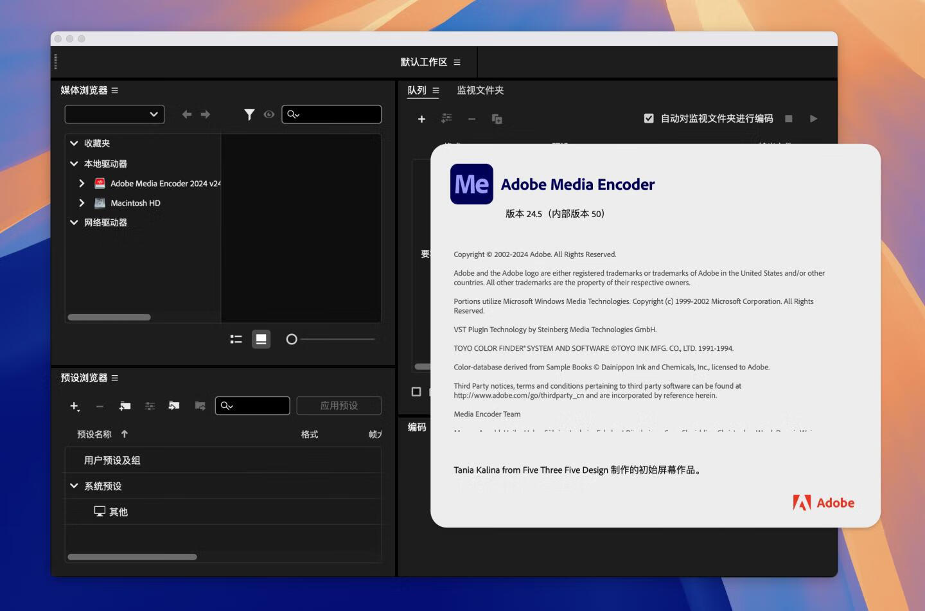Click the Media Browser horizontal scrollbar
Image resolution: width=925 pixels, height=611 pixels.
(x=109, y=317)
